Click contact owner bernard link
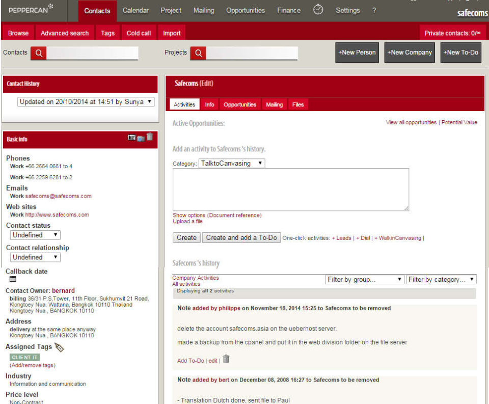This screenshot has height=404, width=489. (x=63, y=290)
